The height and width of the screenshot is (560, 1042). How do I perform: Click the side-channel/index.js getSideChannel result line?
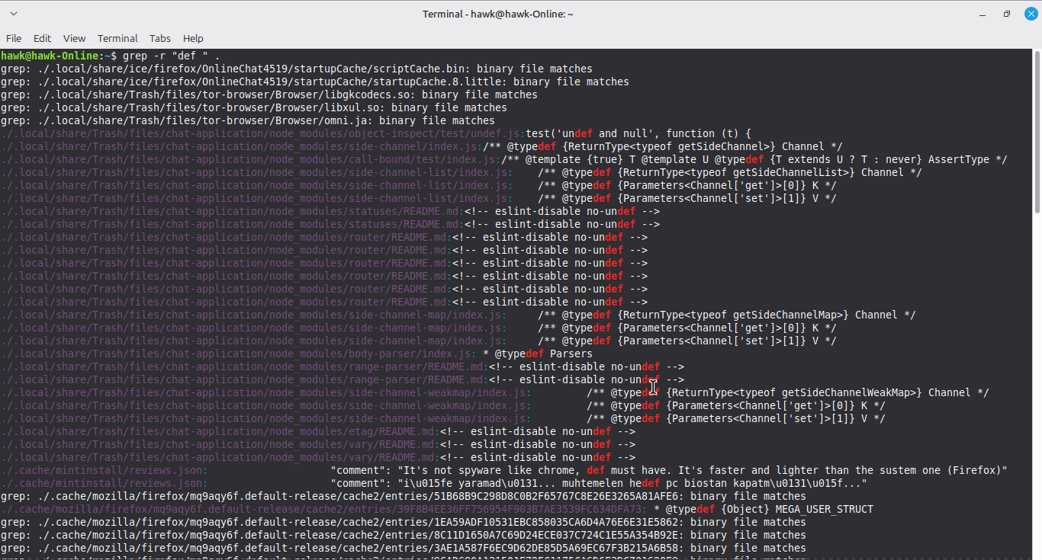click(x=421, y=146)
